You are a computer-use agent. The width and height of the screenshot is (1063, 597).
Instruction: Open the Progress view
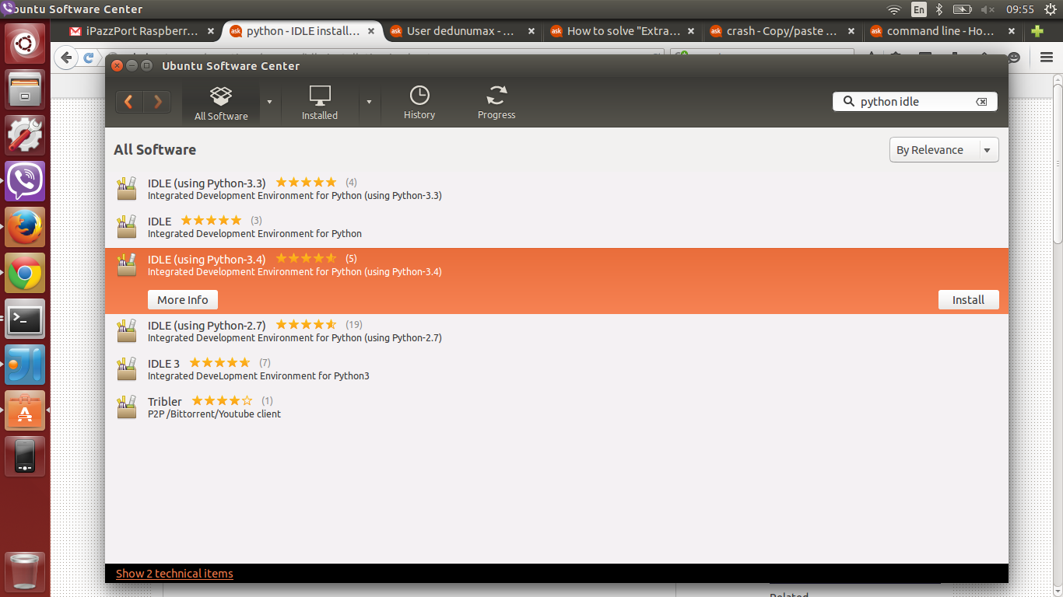click(496, 103)
